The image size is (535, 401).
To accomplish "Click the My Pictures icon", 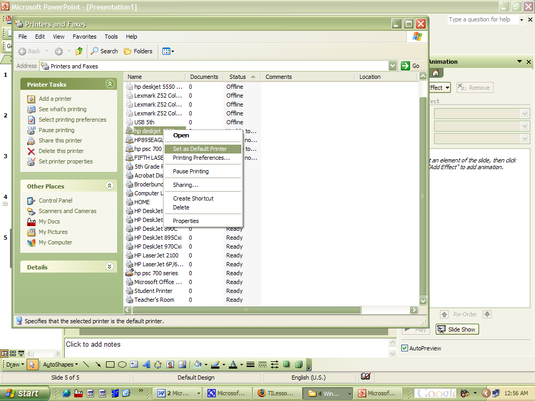I will click(x=31, y=232).
